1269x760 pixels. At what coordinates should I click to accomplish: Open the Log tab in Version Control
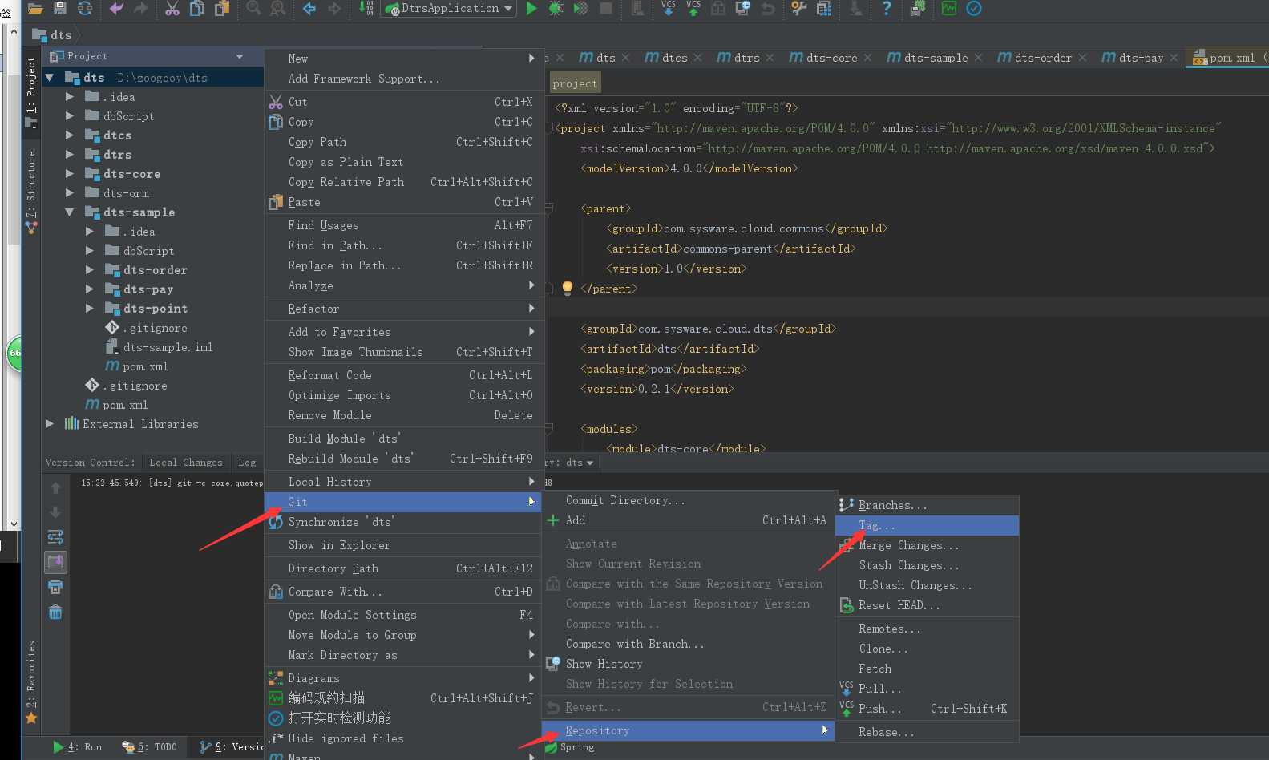click(247, 463)
